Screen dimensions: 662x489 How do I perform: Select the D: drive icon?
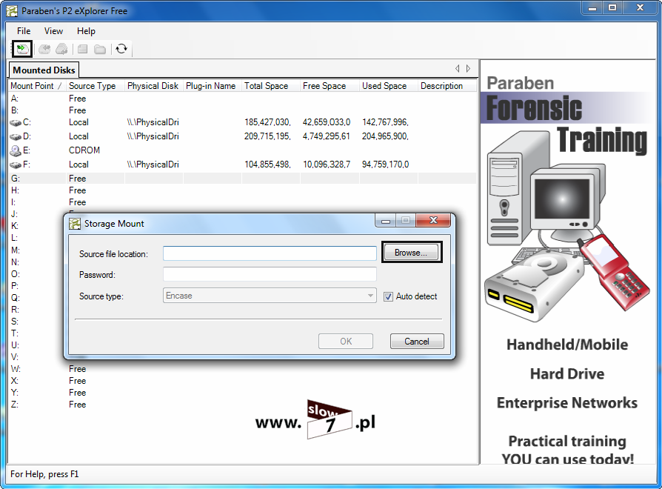pos(16,137)
